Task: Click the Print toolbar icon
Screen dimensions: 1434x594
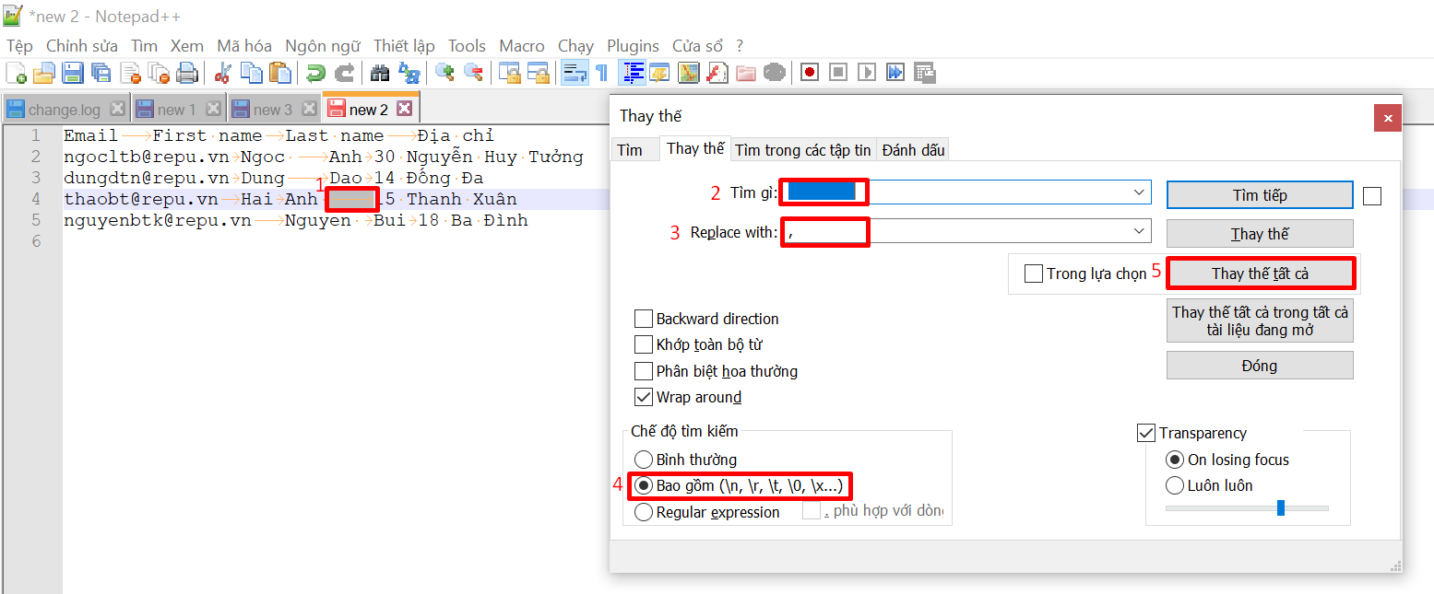Action: [187, 73]
